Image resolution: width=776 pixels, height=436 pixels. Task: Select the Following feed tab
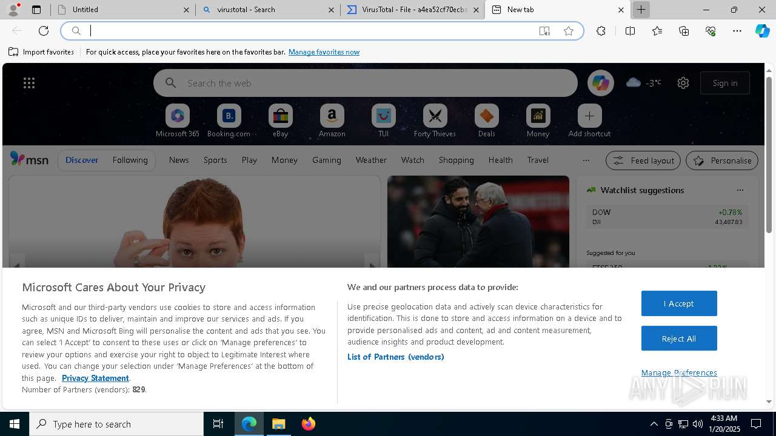pos(130,160)
